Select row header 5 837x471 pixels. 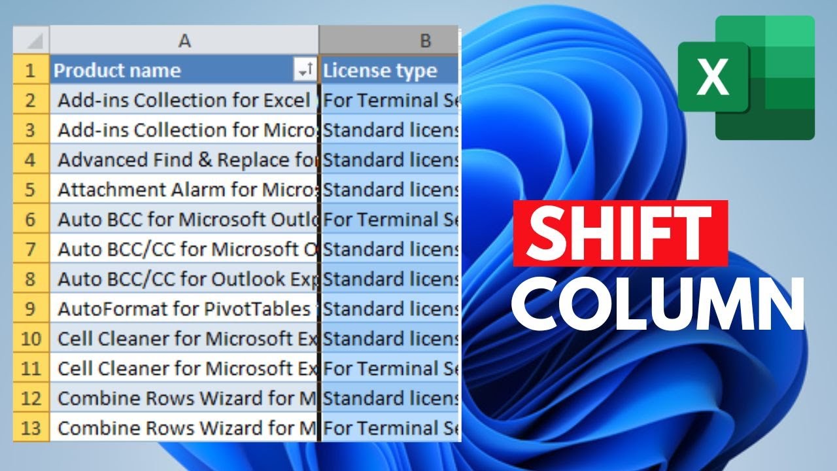31,190
